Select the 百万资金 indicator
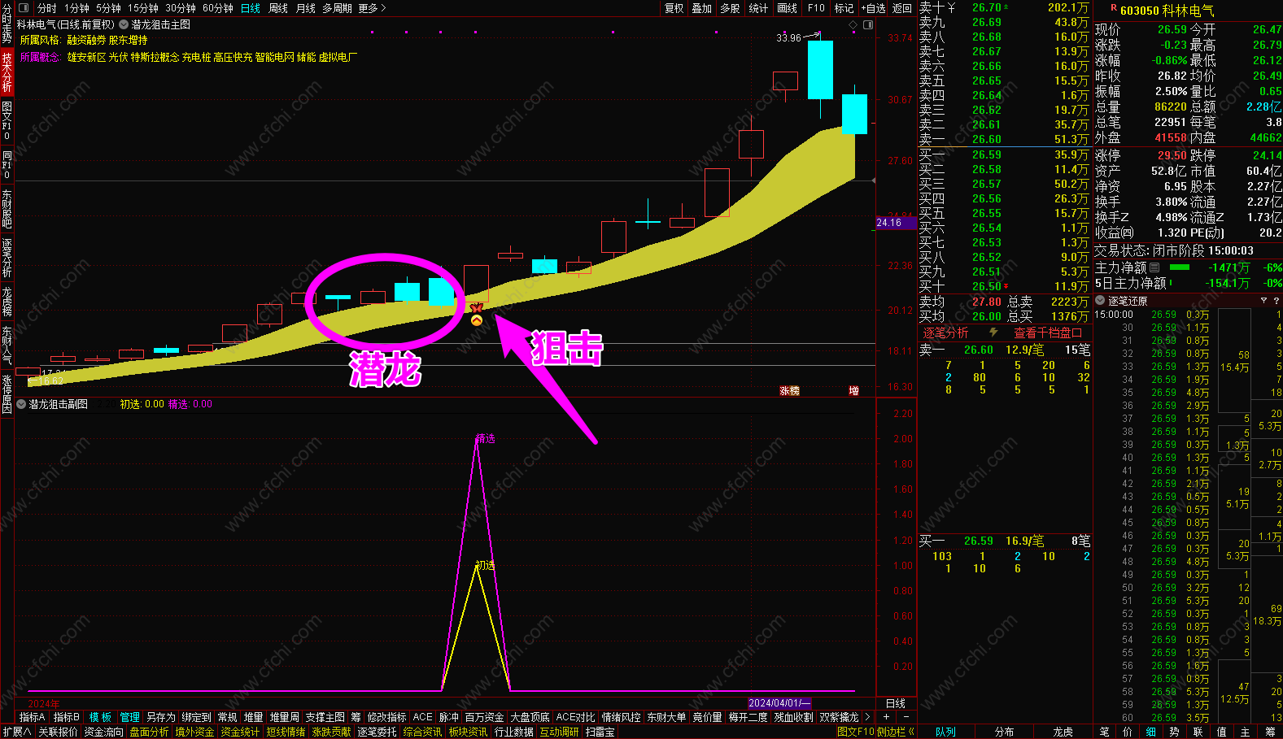1283x739 pixels. (485, 717)
